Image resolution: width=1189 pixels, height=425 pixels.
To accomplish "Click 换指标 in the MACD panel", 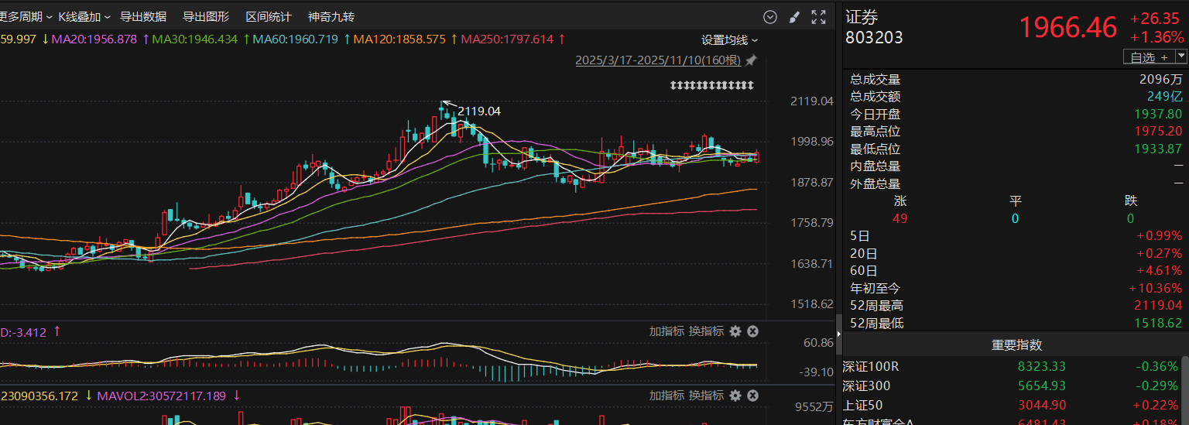I will click(706, 331).
